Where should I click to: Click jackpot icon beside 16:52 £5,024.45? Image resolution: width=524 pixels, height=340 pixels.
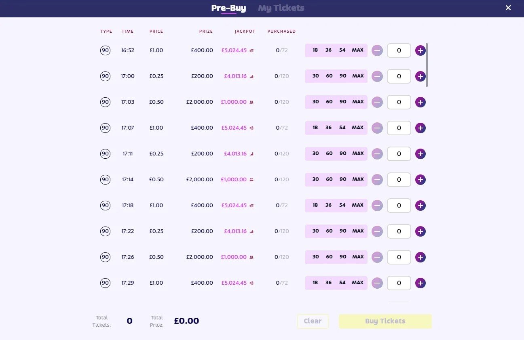[x=251, y=50]
